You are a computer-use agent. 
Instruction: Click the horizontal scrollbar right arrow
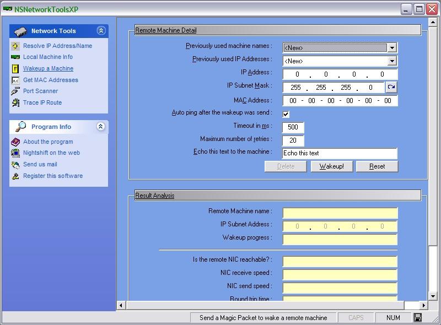(423, 305)
